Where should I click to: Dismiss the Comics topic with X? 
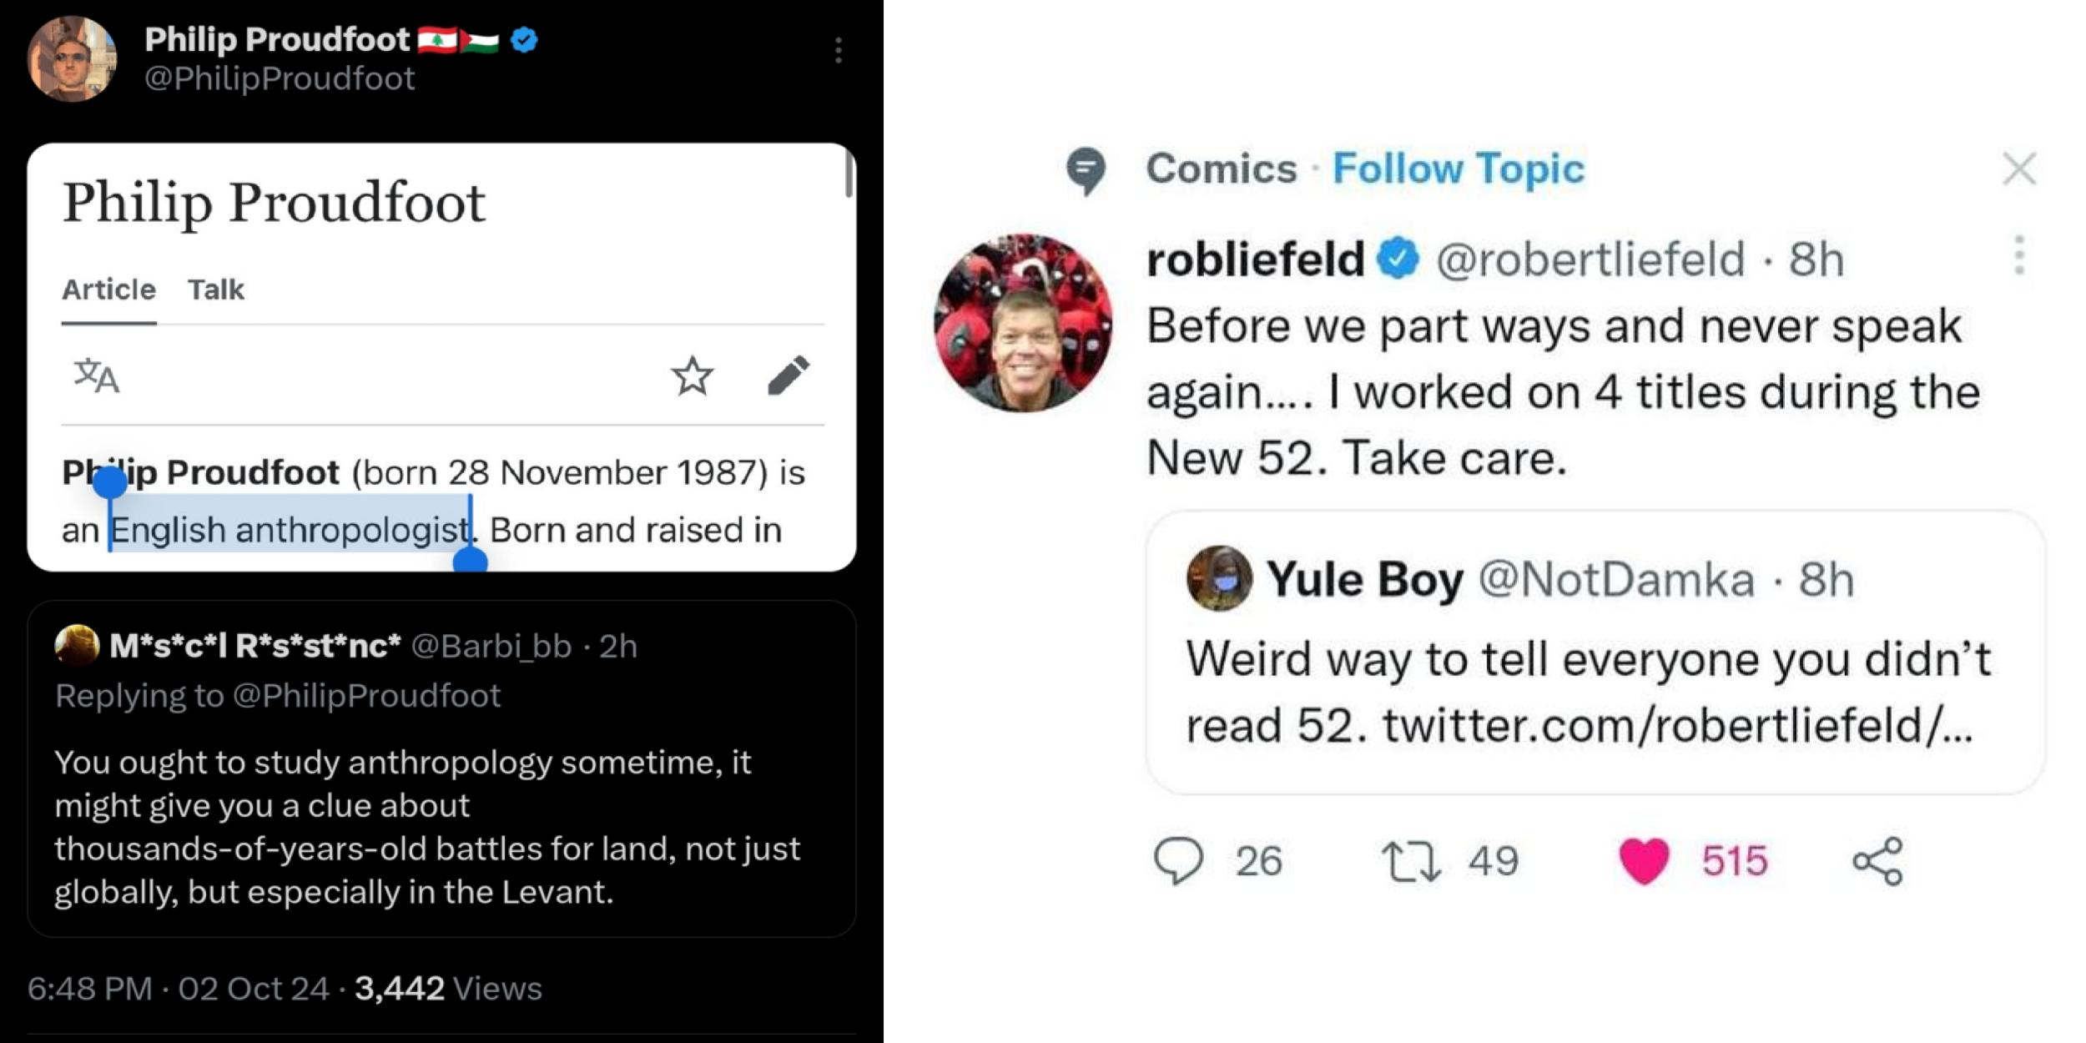coord(2019,169)
